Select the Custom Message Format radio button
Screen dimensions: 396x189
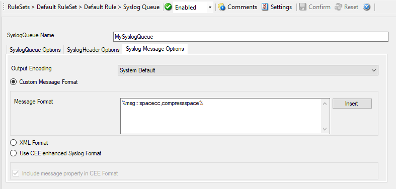(x=14, y=82)
